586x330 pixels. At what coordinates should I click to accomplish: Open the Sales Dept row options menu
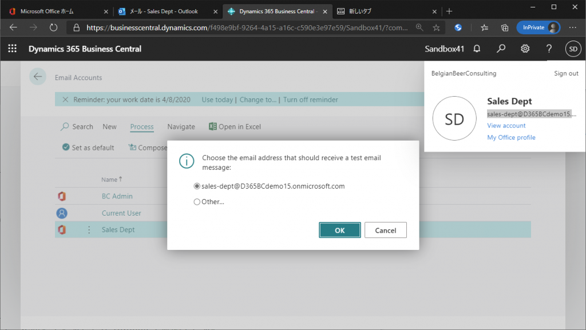pyautogui.click(x=89, y=229)
